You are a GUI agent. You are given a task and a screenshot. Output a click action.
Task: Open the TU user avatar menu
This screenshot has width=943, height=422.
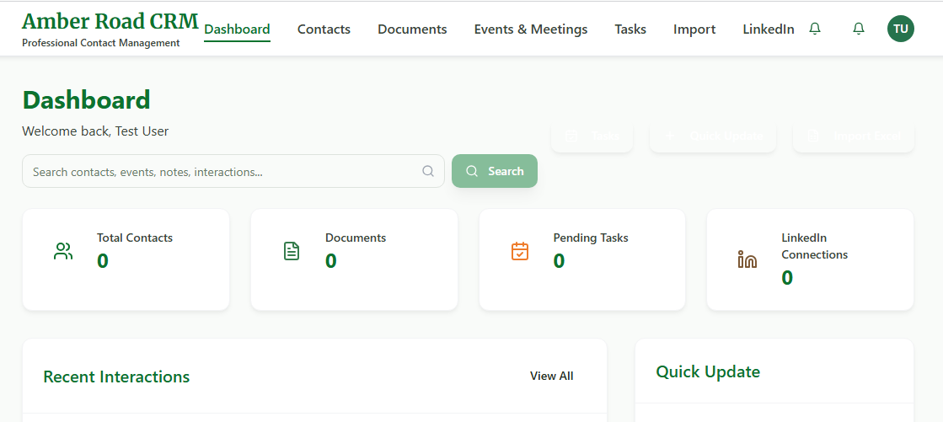[900, 29]
